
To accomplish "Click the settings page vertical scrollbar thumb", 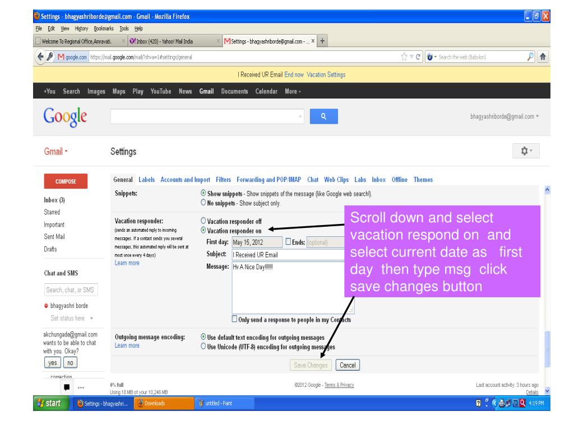I will click(547, 348).
